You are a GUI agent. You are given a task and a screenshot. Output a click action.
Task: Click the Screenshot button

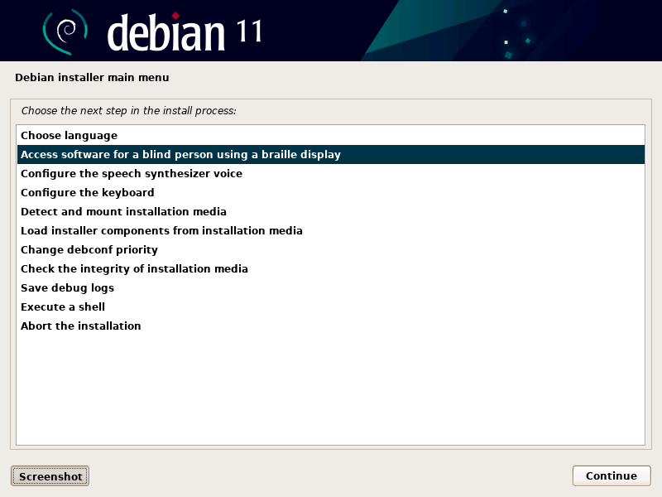click(50, 475)
